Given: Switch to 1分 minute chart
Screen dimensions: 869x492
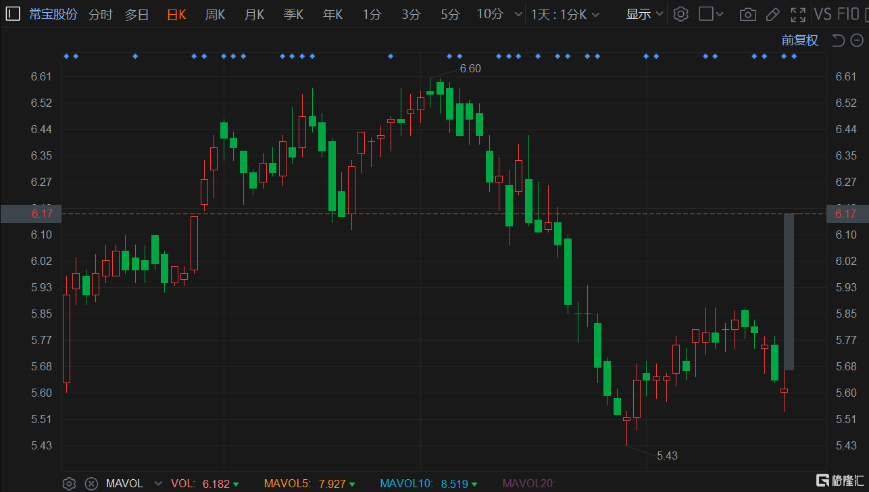Looking at the screenshot, I should (372, 14).
